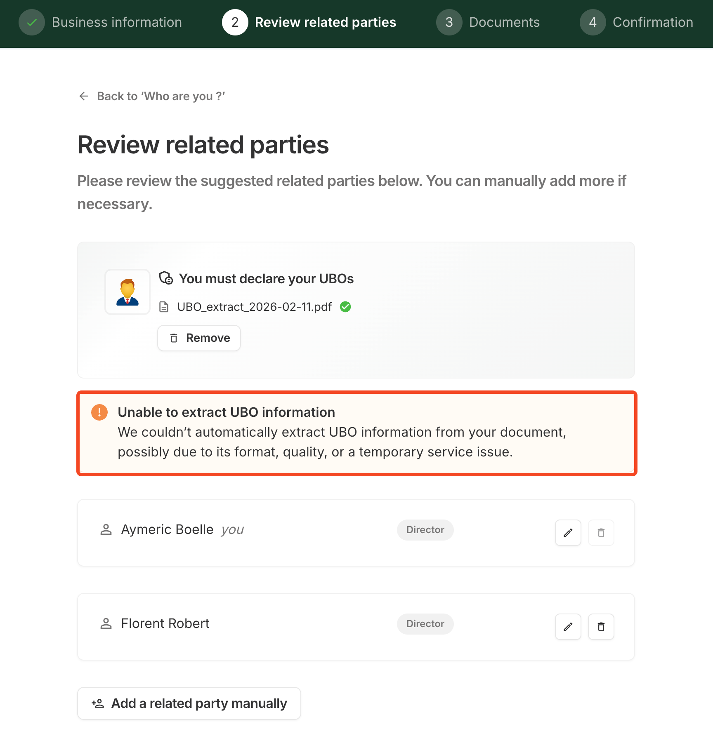Click pencil icon for Florent Robert

pos(568,627)
